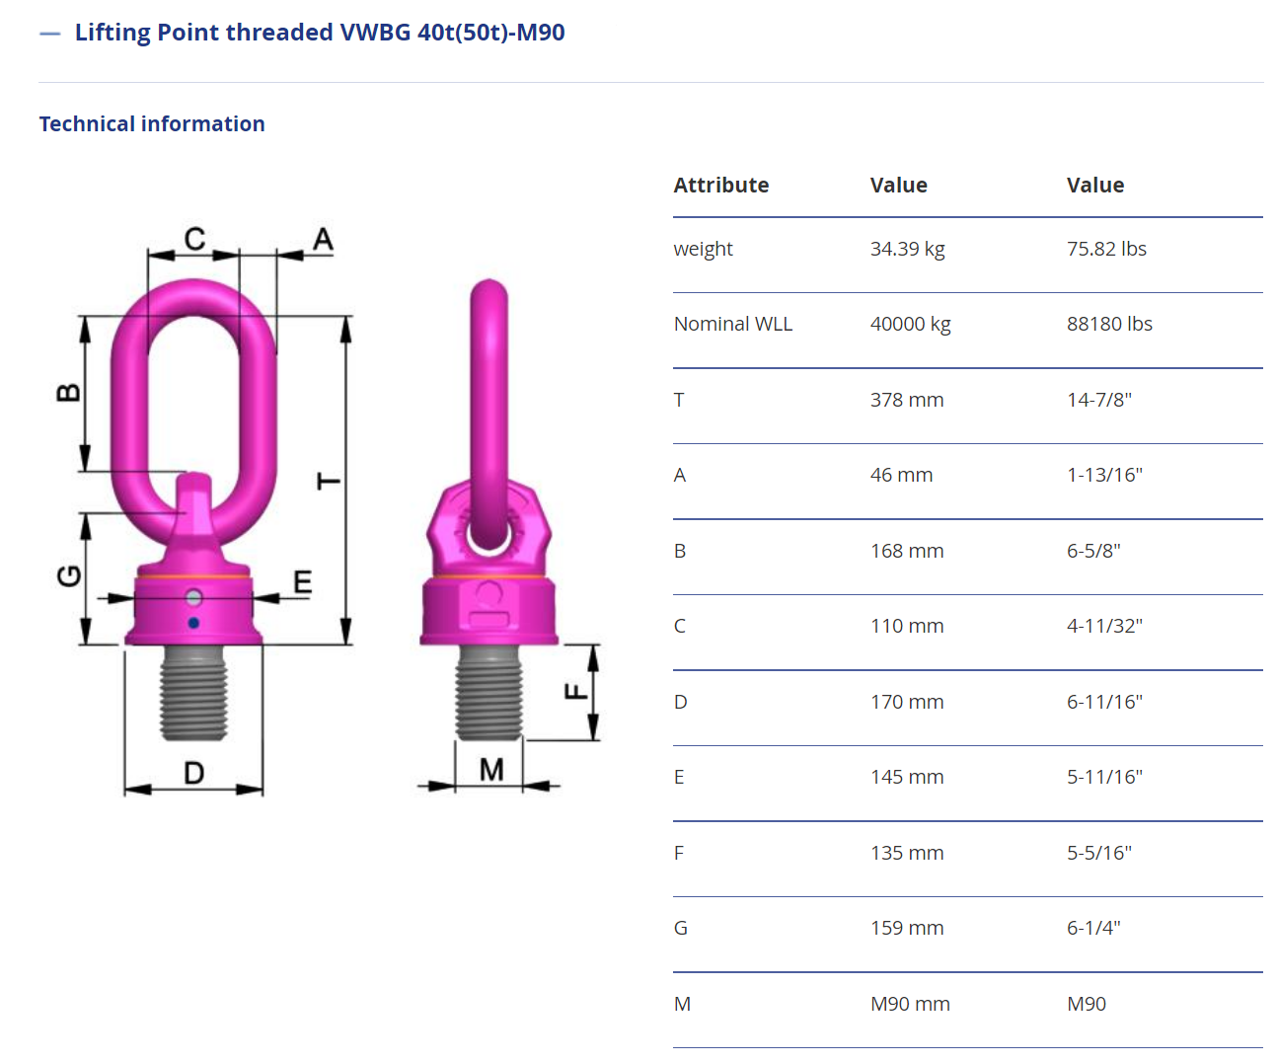The width and height of the screenshot is (1277, 1063).
Task: Click dimension label M in the diagram
Action: coord(491,770)
